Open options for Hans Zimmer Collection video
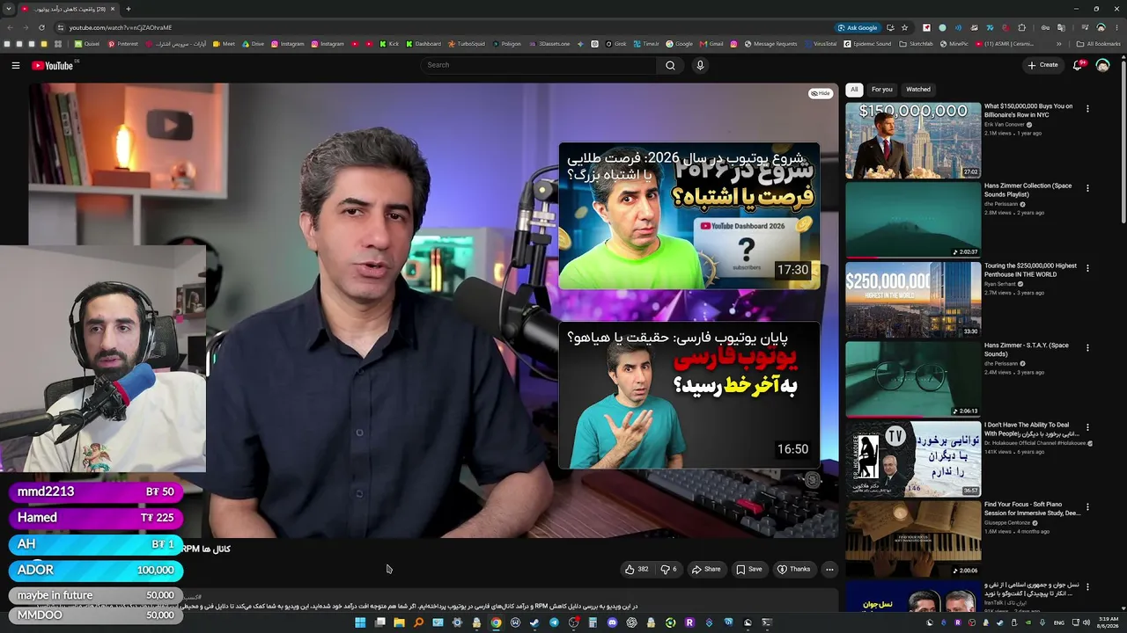1127x633 pixels. click(x=1087, y=188)
